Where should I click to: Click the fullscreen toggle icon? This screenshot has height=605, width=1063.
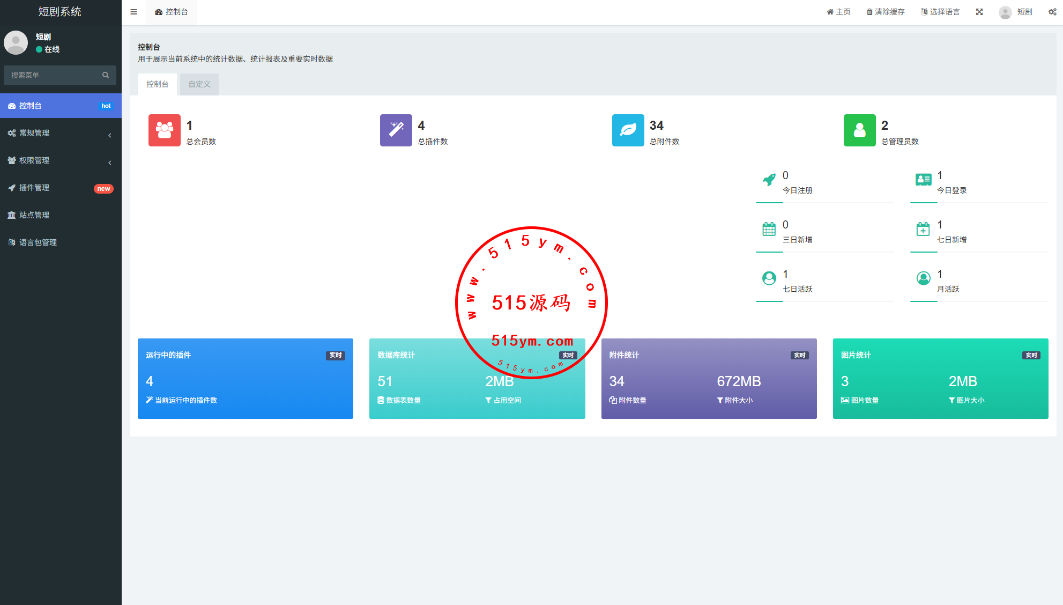coord(979,12)
